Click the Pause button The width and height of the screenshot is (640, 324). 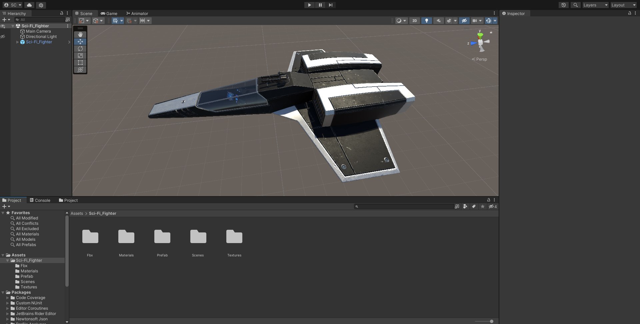coord(320,5)
